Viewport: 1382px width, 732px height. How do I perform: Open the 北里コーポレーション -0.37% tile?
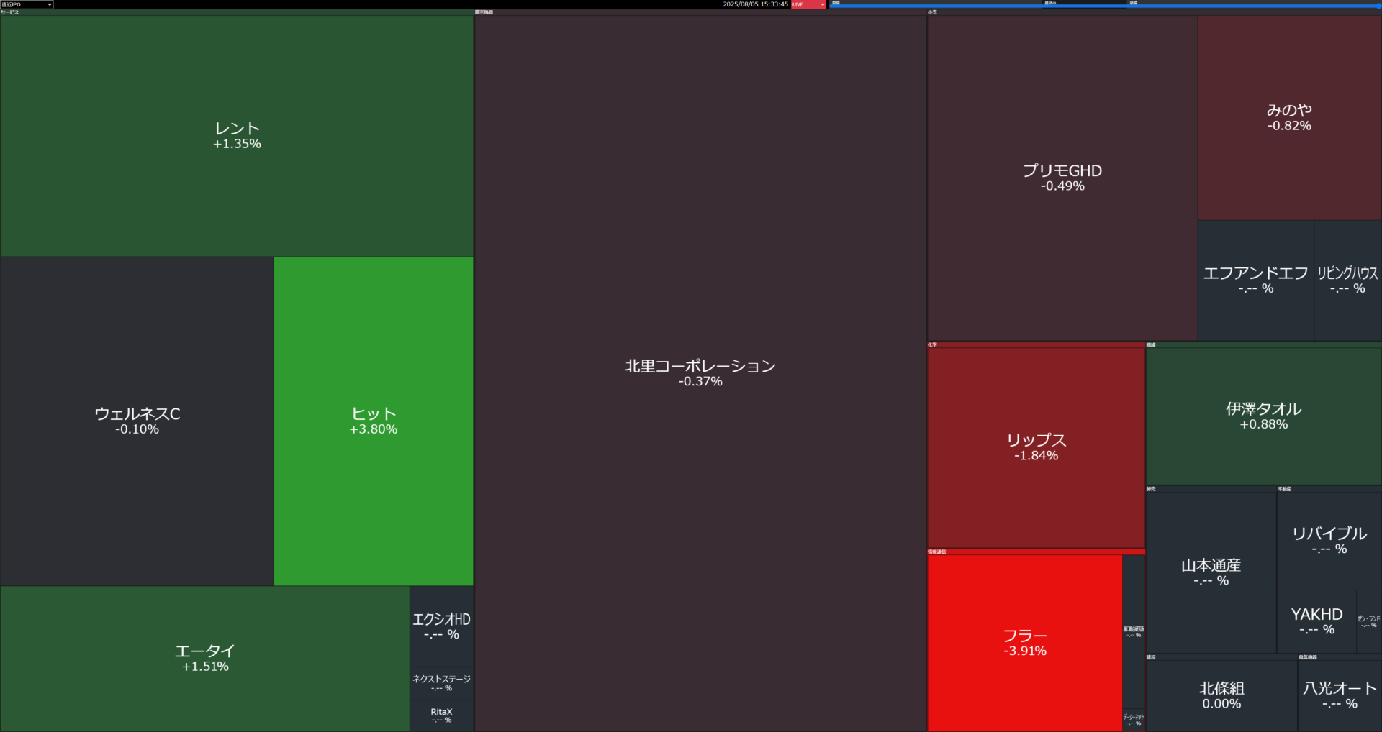pyautogui.click(x=700, y=373)
